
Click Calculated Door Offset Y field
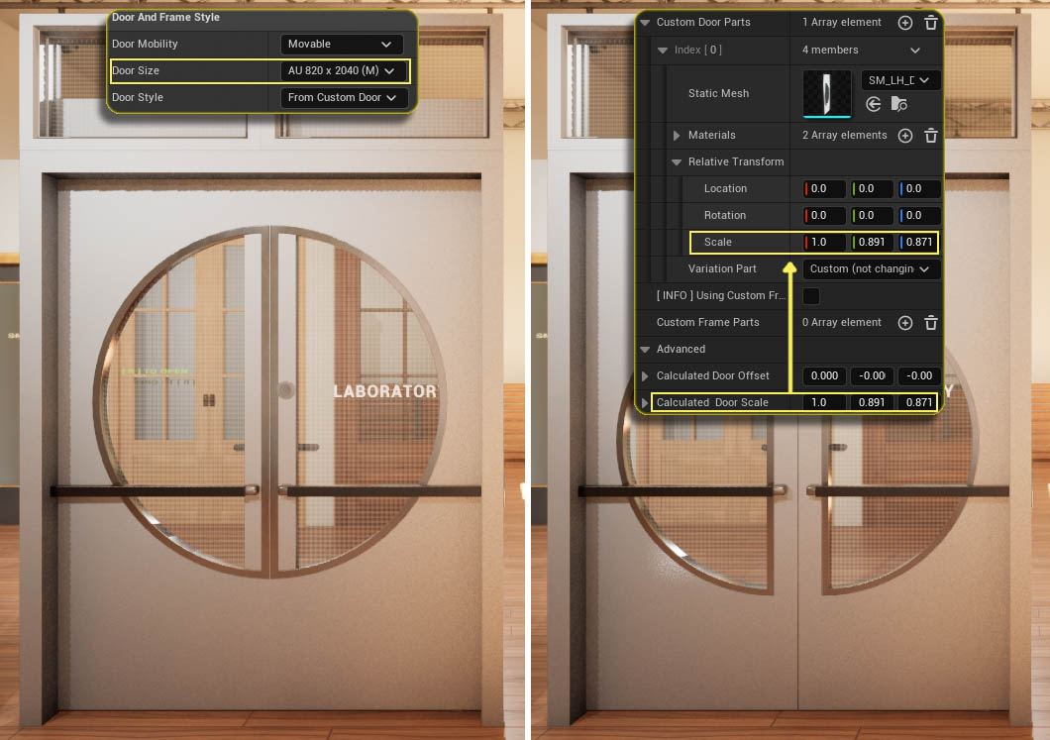point(872,376)
